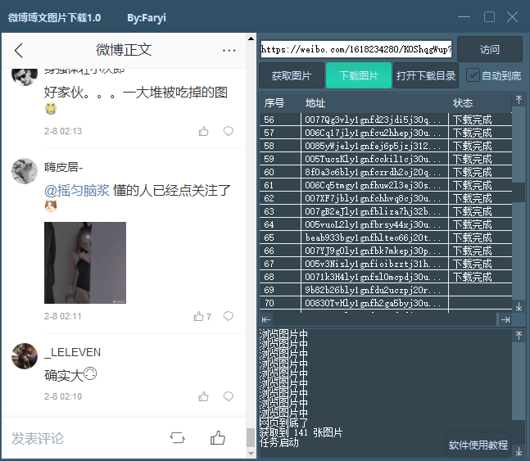Open the three-dot more options menu
The height and width of the screenshot is (461, 530).
point(229,51)
